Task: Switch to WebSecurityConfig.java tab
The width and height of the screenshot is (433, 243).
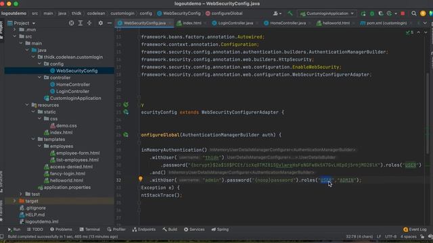Action: [144, 23]
